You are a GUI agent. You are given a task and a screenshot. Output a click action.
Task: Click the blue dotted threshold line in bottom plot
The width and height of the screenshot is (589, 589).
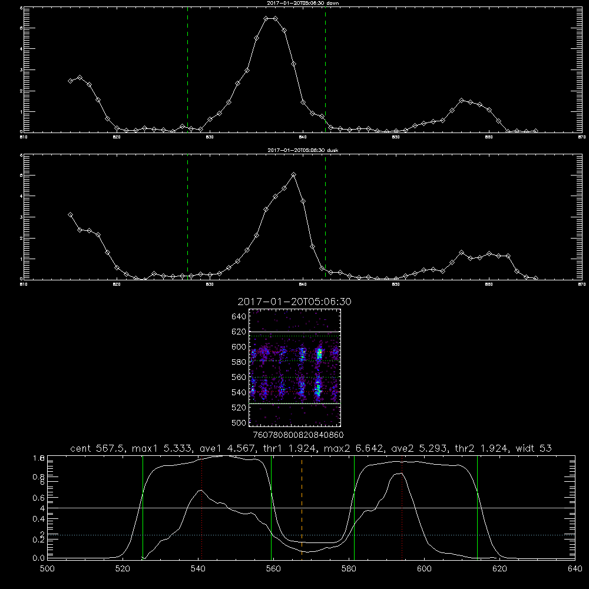311,535
